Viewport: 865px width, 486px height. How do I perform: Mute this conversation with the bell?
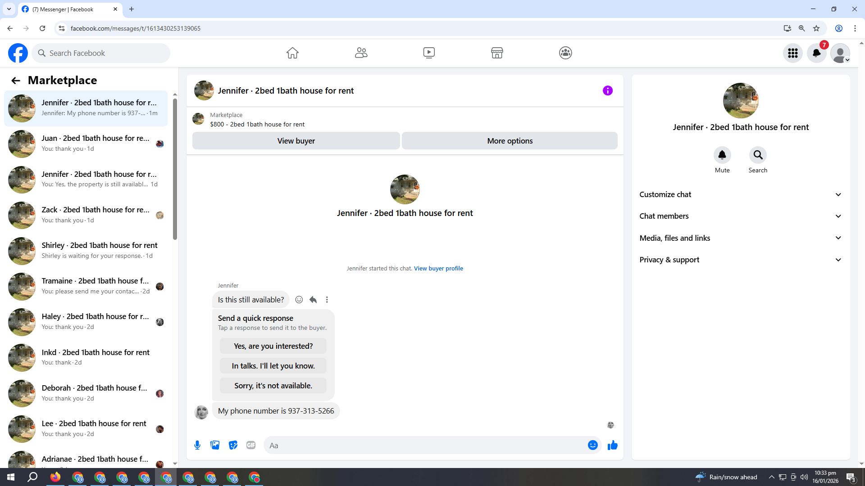tap(722, 155)
